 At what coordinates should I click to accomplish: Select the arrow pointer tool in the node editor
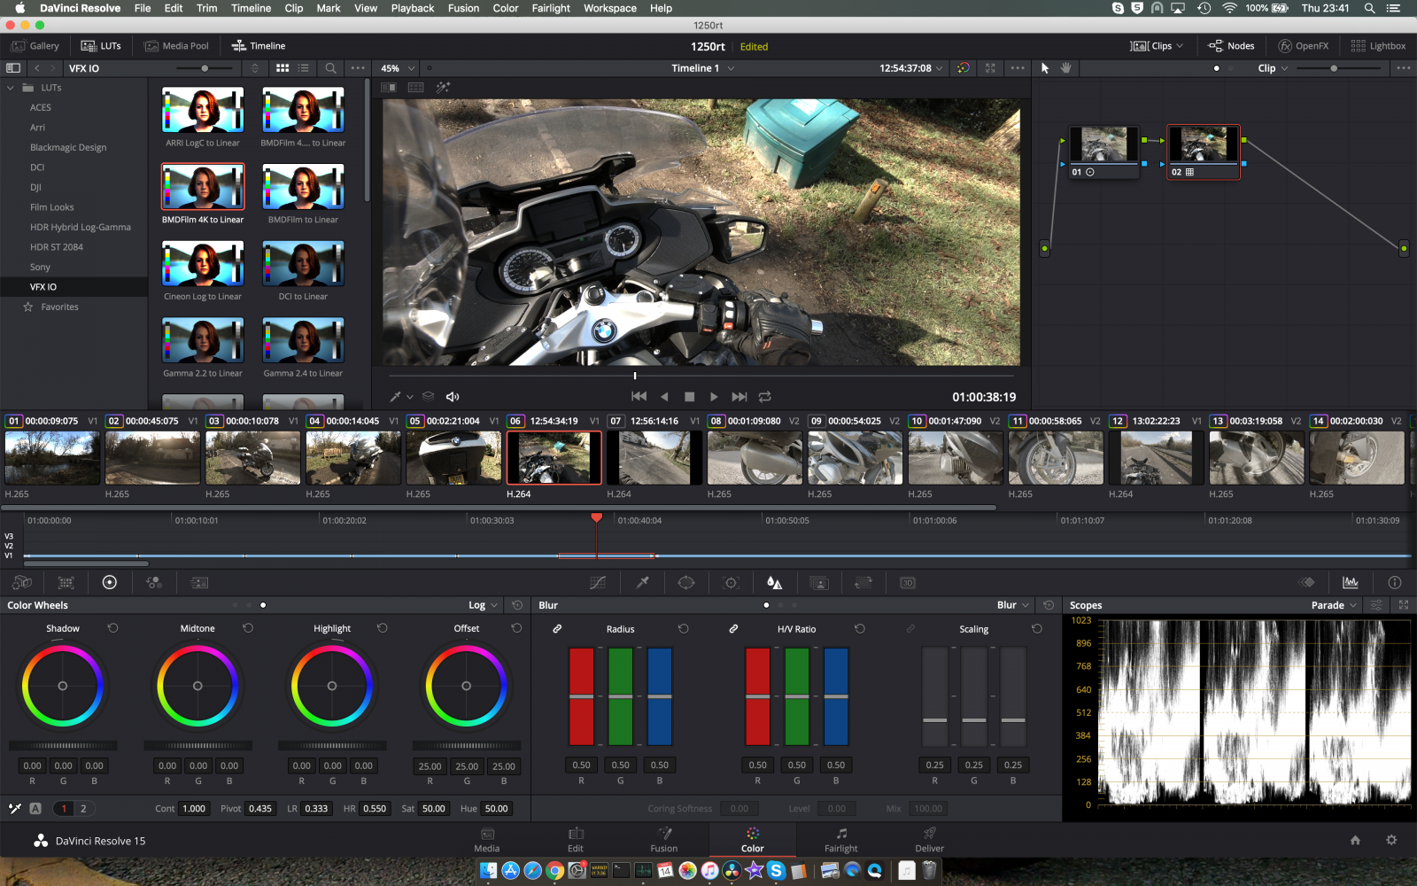[x=1045, y=68]
